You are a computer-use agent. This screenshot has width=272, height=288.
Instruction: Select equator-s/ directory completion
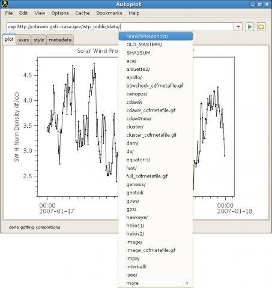pyautogui.click(x=156, y=160)
